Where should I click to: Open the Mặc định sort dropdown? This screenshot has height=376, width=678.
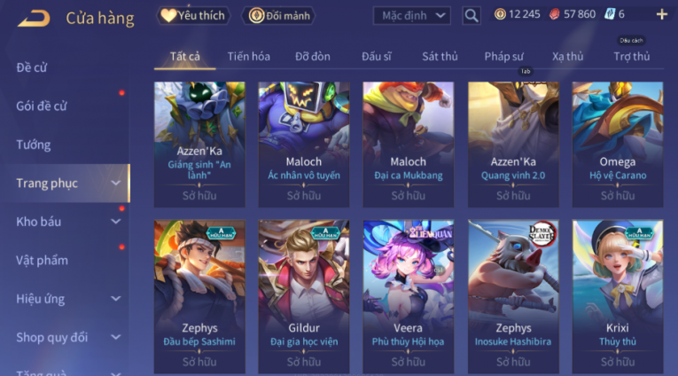point(411,16)
